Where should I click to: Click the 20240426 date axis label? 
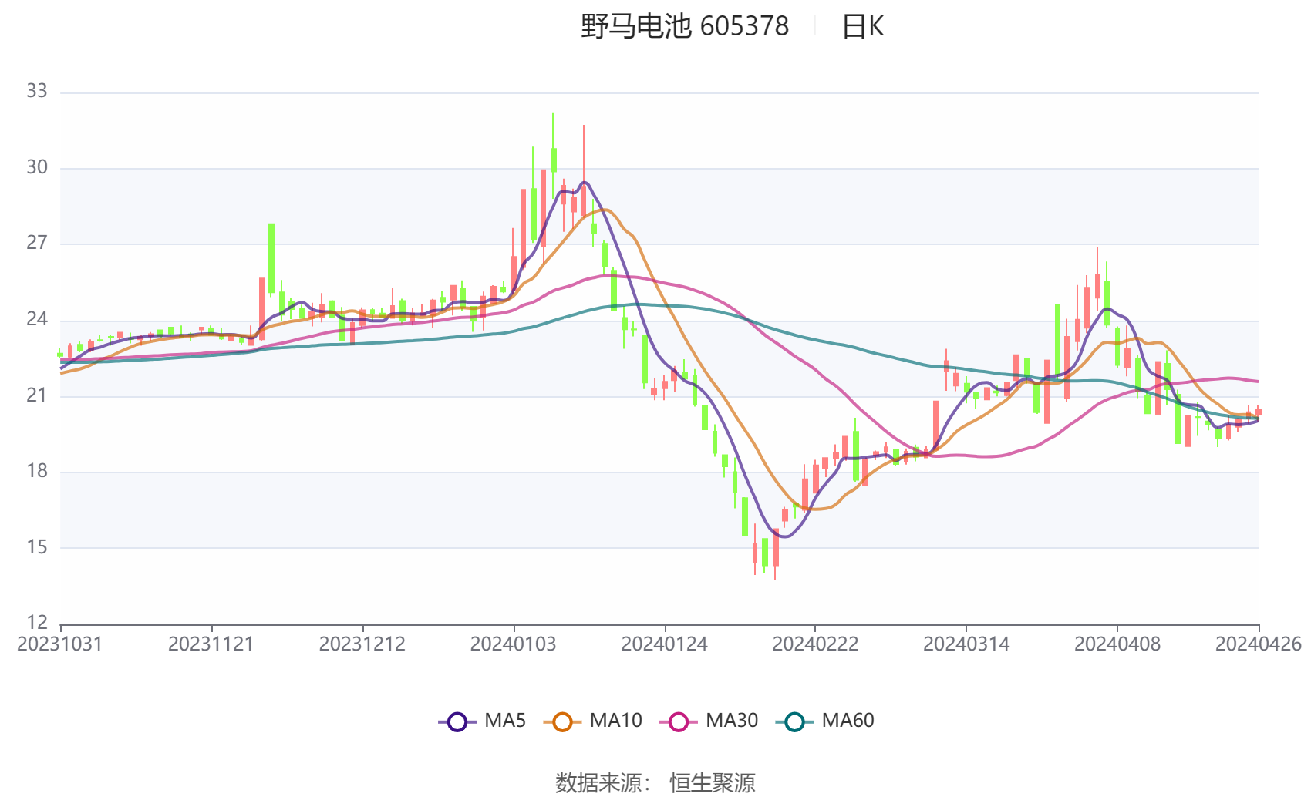coord(1259,644)
